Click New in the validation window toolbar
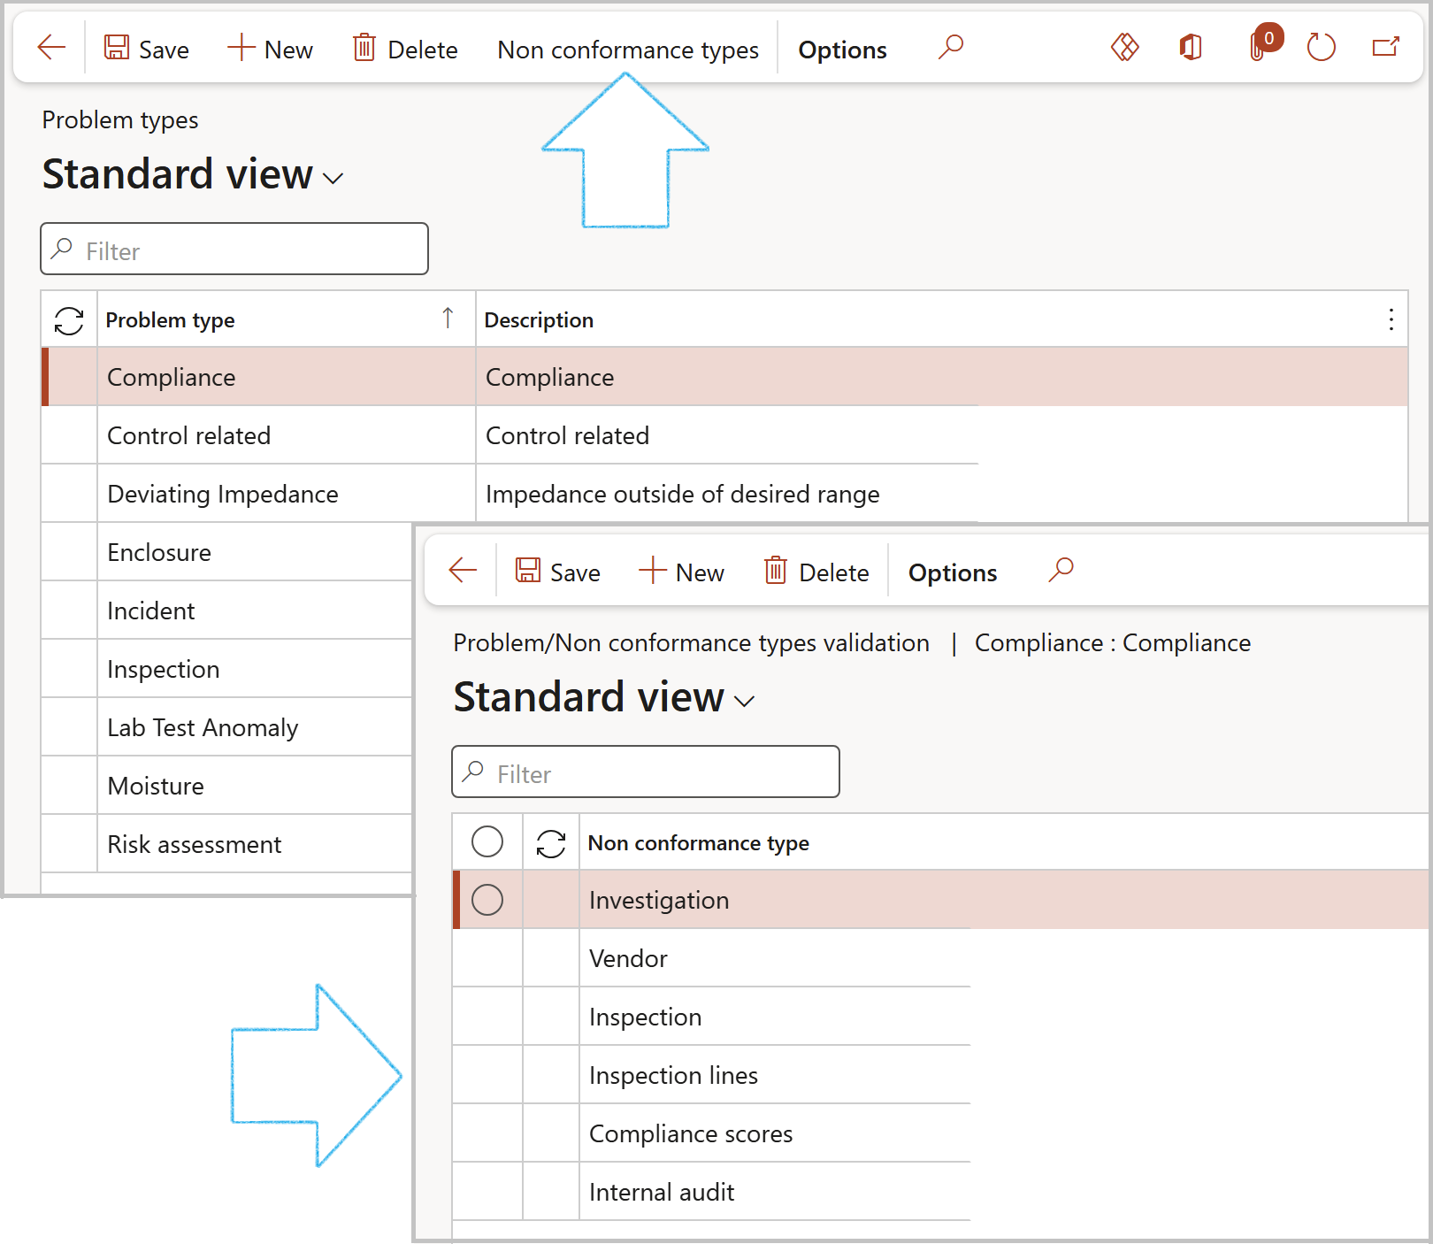This screenshot has height=1244, width=1433. tap(681, 572)
